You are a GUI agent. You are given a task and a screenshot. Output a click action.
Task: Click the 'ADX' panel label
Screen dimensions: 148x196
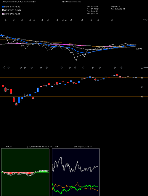point(57,147)
